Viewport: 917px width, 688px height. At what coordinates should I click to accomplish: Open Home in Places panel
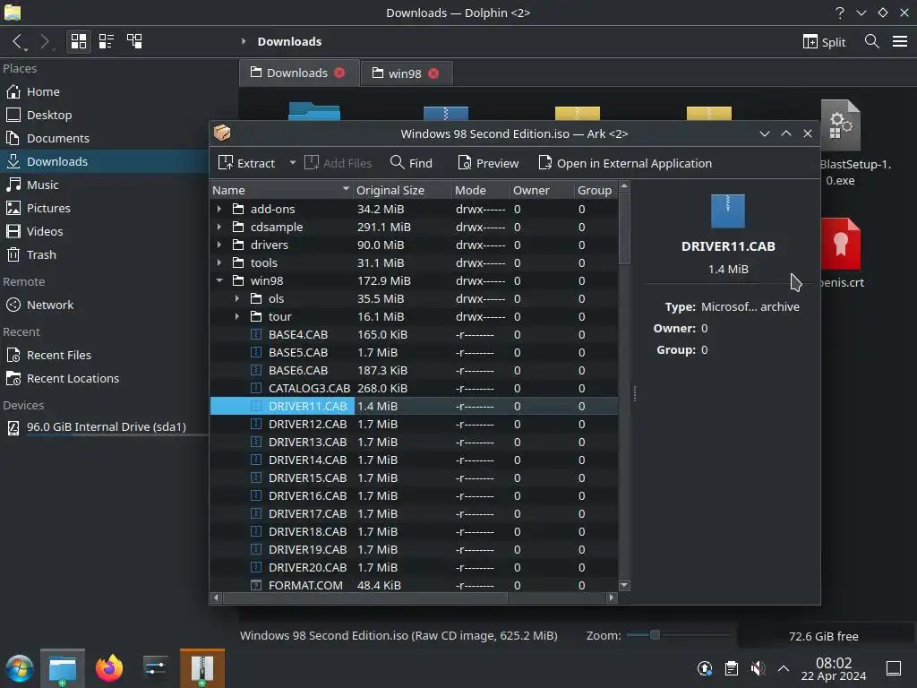106,92
